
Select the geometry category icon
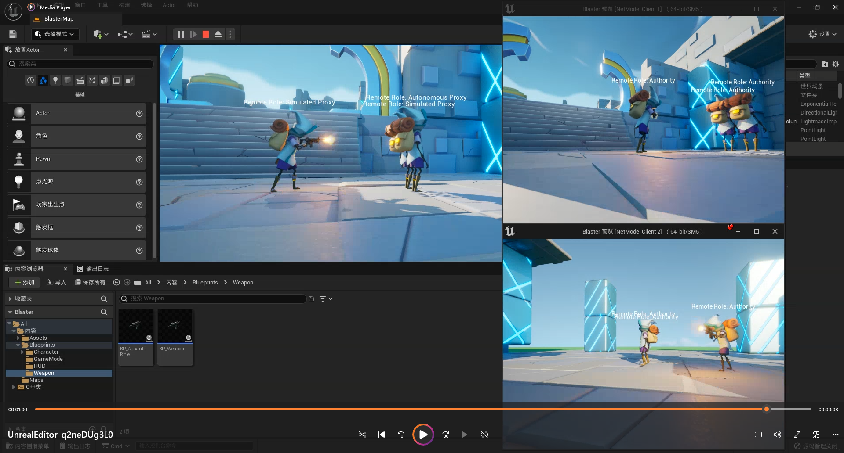click(105, 80)
